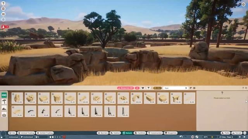Open the third icon in top-left column

[3, 14]
